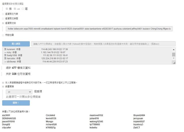
Task: Click the PTT article URL input field
Action: click(x=103, y=44)
